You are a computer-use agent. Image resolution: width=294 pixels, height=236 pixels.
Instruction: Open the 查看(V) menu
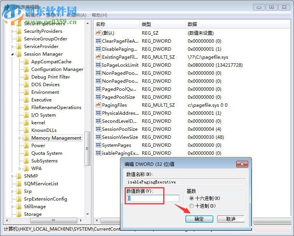(x=54, y=15)
